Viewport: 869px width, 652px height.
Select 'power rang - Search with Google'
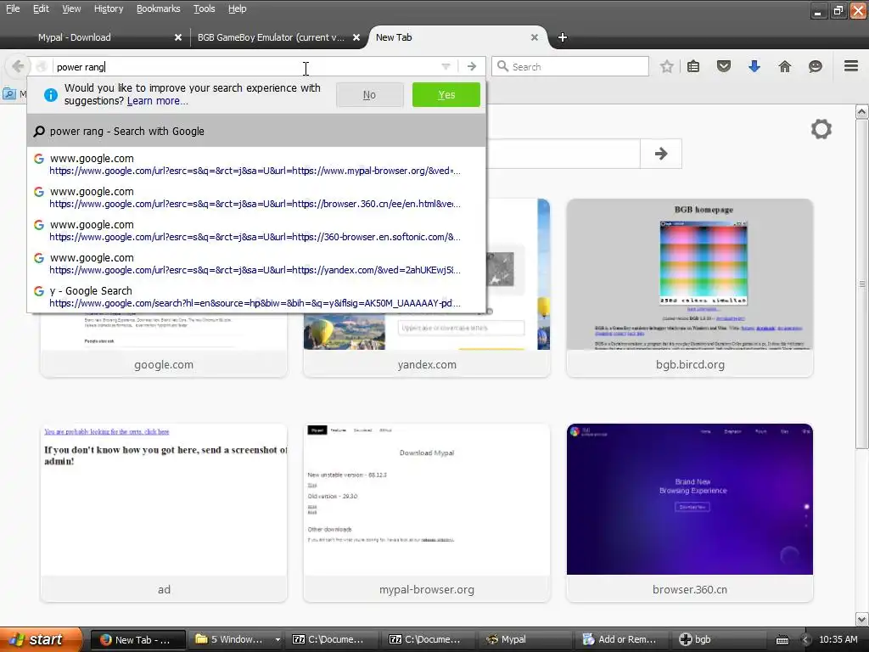pos(256,132)
